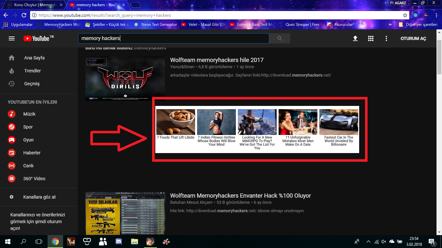Click the address bar URL

(105, 15)
